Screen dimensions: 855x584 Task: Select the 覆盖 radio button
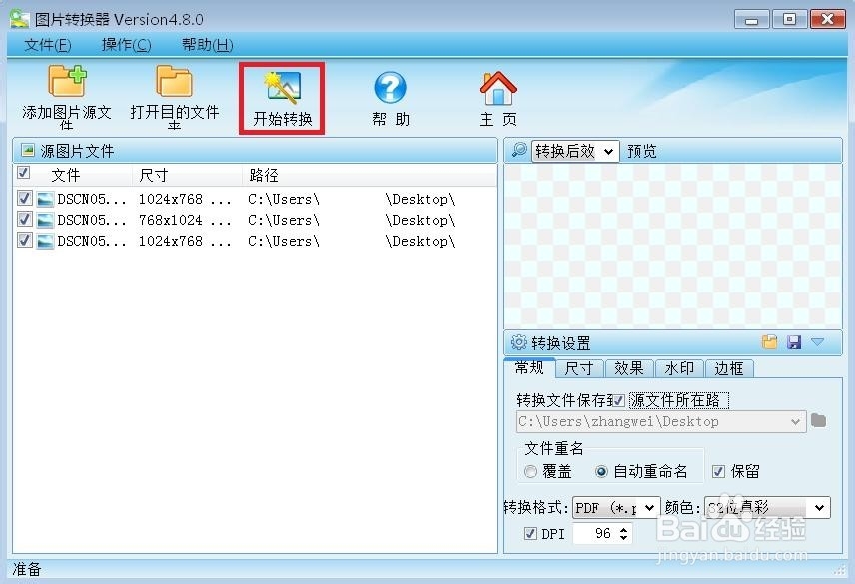coord(531,470)
